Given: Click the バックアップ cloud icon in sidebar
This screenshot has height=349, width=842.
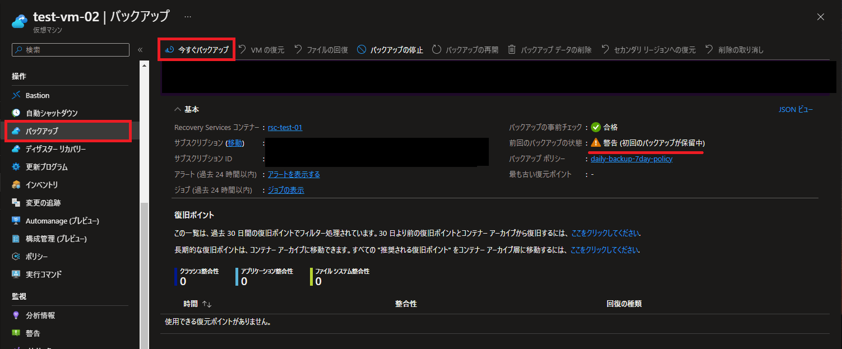Looking at the screenshot, I should point(16,131).
